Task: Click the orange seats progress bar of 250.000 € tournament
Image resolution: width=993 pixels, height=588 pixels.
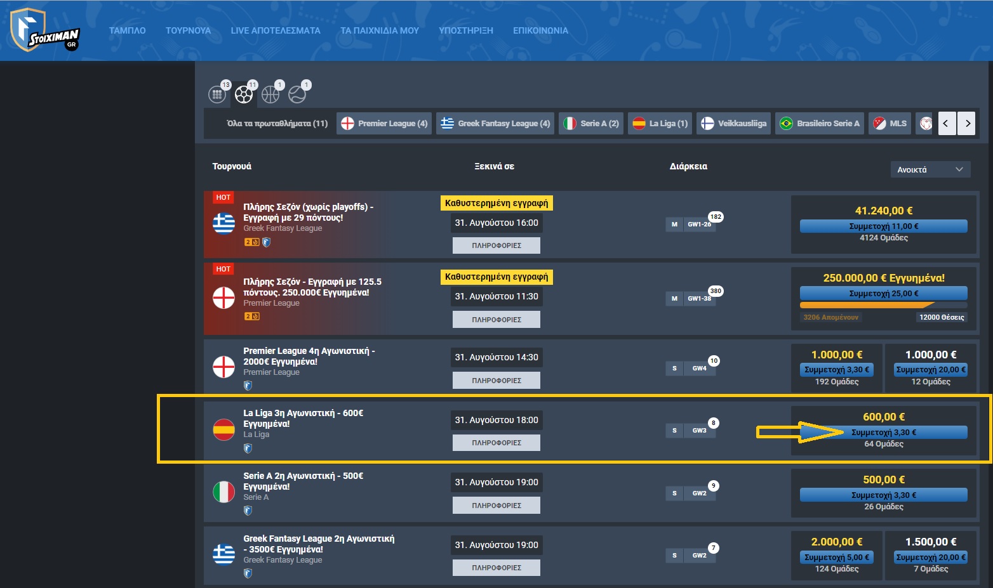Action: coord(884,305)
